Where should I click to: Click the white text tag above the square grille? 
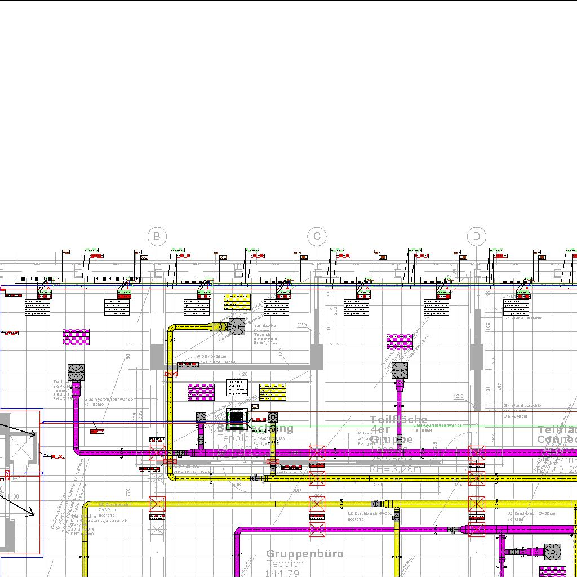coord(237,387)
